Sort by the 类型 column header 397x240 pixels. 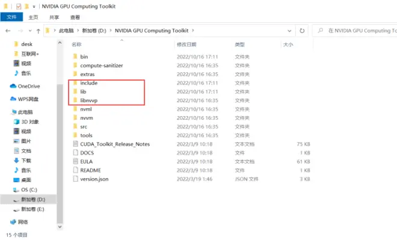tap(239, 45)
